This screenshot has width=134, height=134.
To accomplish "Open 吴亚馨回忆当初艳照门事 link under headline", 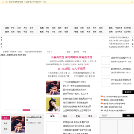I will tap(58, 76).
